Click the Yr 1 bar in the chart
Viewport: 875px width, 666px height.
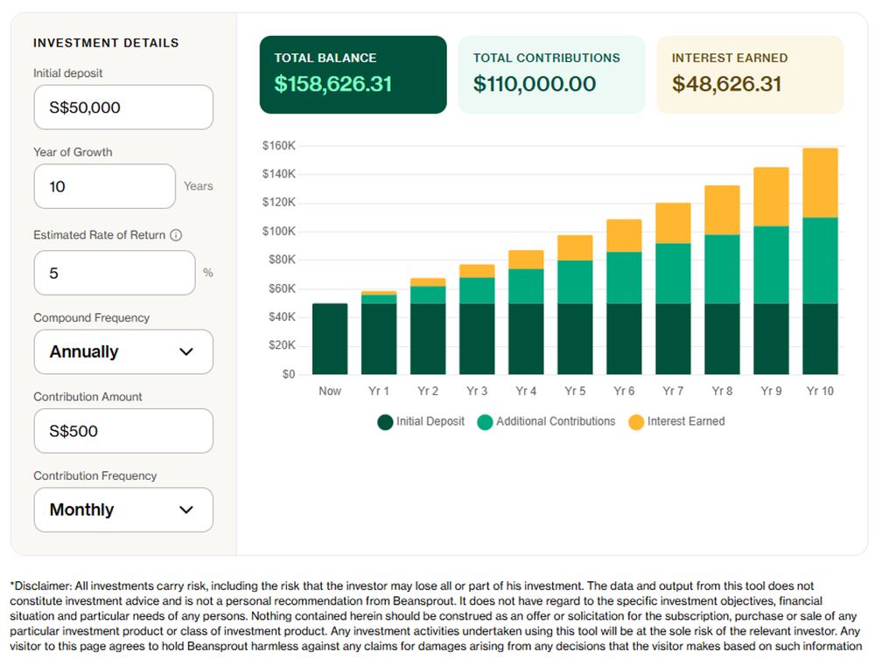379,333
